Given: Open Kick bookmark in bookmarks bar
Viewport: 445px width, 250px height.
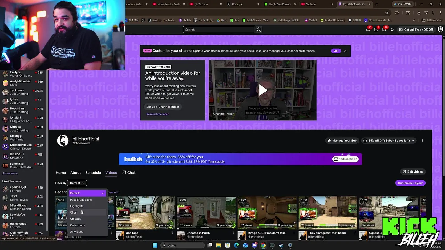Looking at the screenshot, I should point(235,20).
